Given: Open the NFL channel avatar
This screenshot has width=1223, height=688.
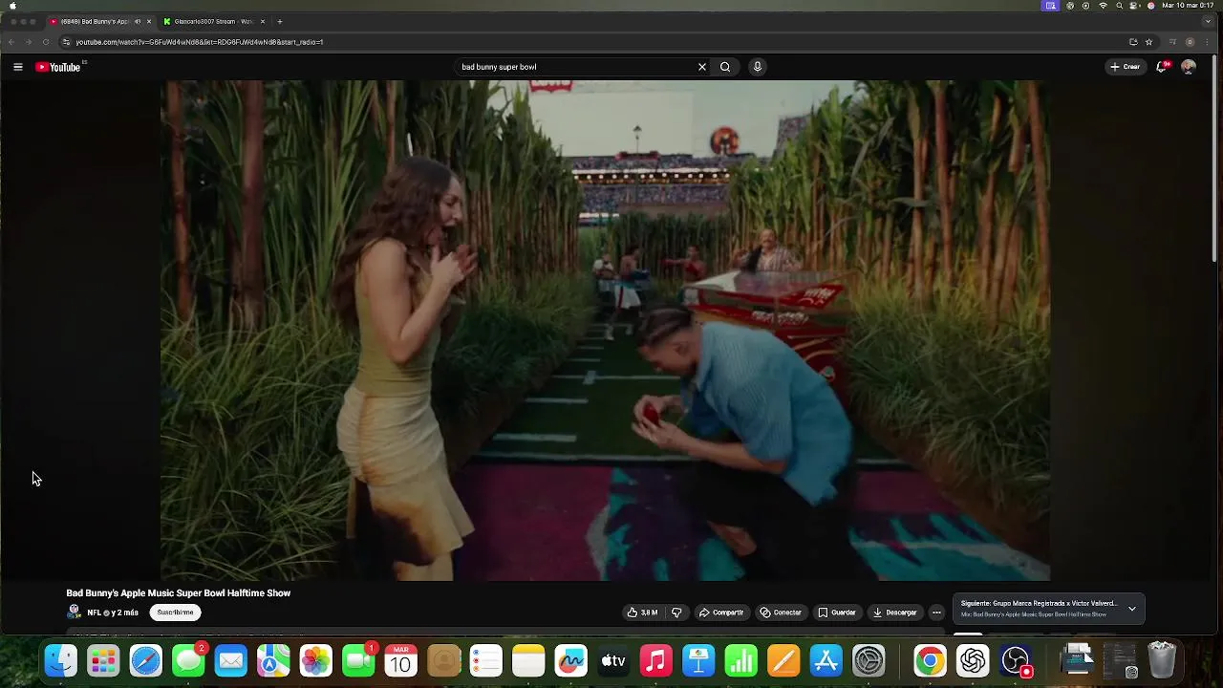Looking at the screenshot, I should click(74, 613).
